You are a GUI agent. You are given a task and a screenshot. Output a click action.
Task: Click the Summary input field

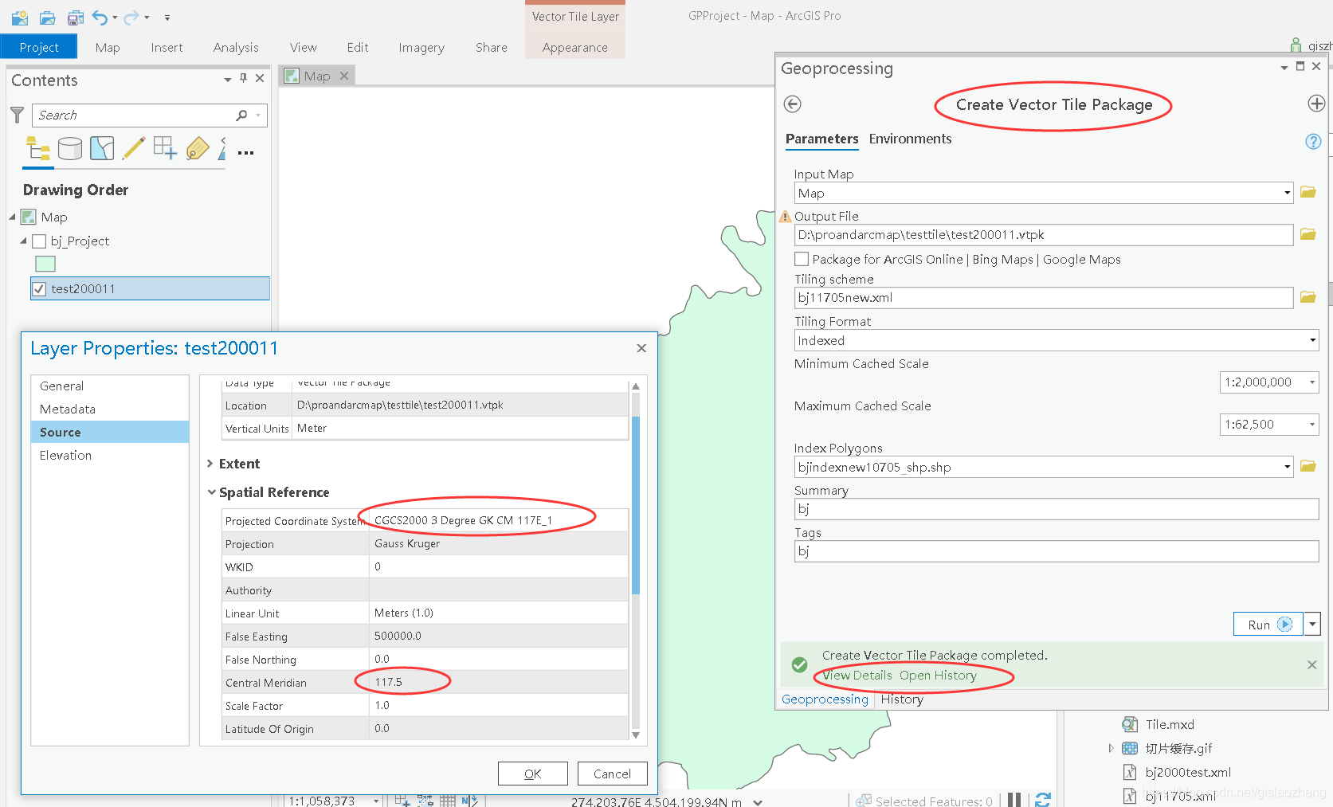(1057, 509)
